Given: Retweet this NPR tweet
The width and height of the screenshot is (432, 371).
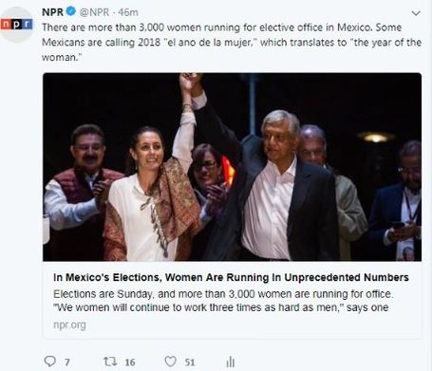Looking at the screenshot, I should (110, 362).
